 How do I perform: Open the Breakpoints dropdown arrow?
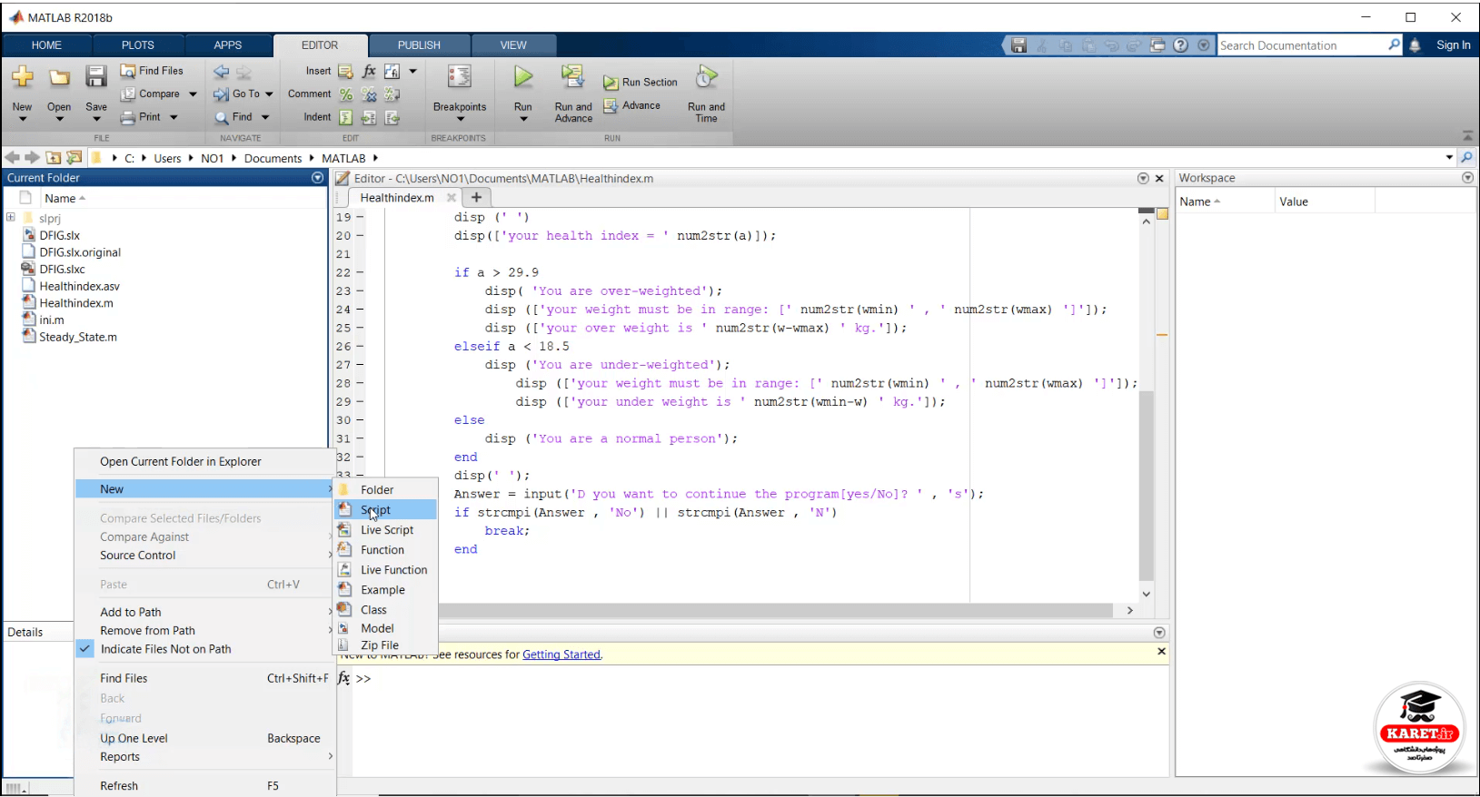(460, 119)
